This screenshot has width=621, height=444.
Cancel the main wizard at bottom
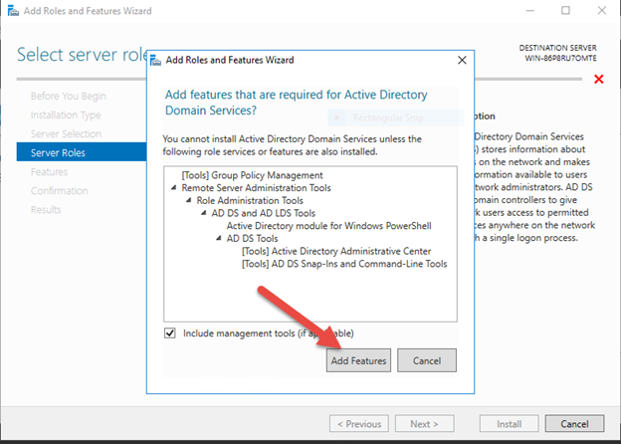point(574,424)
